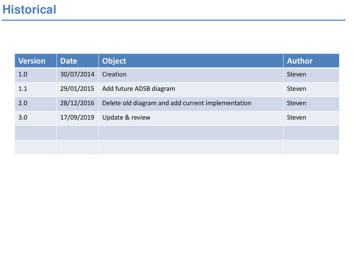The width and height of the screenshot is (354, 265).
Task: Click the version 3.0 cell
Action: pos(23,117)
